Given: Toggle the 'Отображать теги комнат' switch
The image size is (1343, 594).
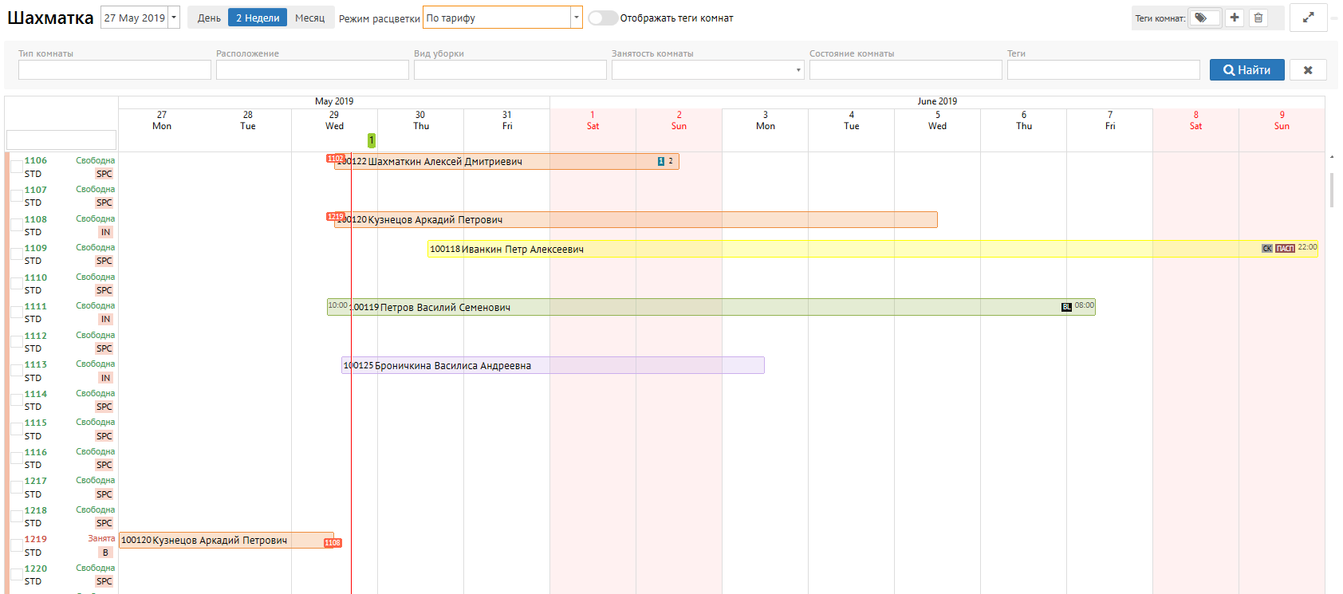Looking at the screenshot, I should point(602,18).
